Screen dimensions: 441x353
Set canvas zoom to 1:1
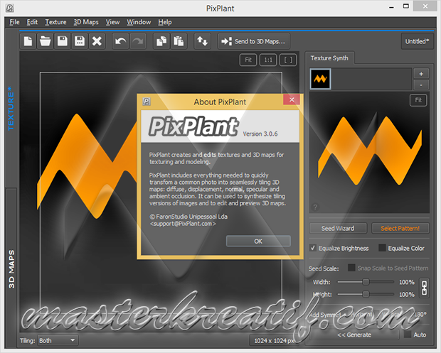tap(268, 60)
